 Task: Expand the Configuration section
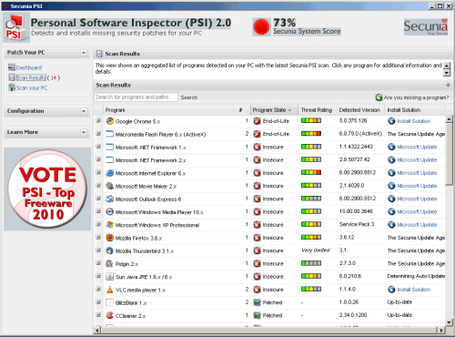tap(84, 111)
